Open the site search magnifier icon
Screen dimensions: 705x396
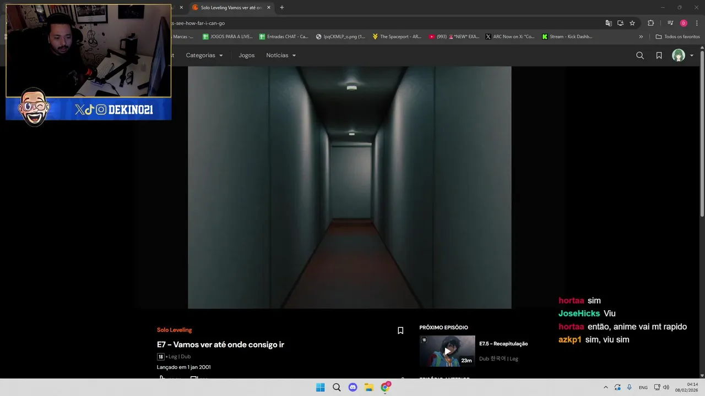(x=639, y=56)
